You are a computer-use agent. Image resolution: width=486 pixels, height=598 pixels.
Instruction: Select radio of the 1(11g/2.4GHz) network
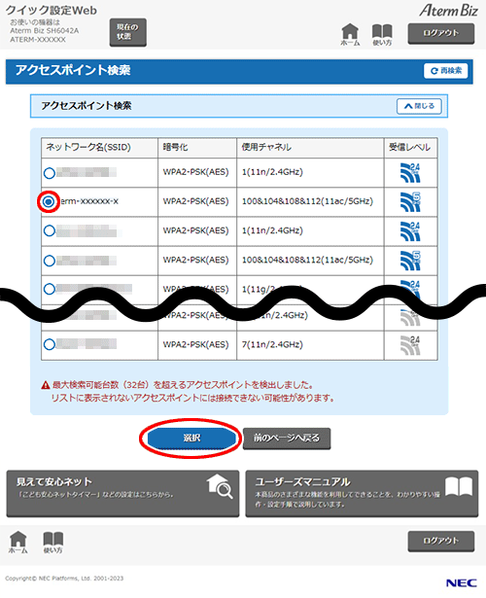(50, 289)
